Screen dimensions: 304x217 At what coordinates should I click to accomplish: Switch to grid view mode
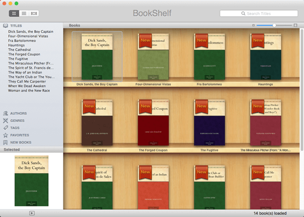pos(14,13)
